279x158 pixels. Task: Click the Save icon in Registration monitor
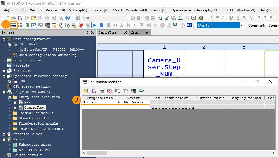94,91
